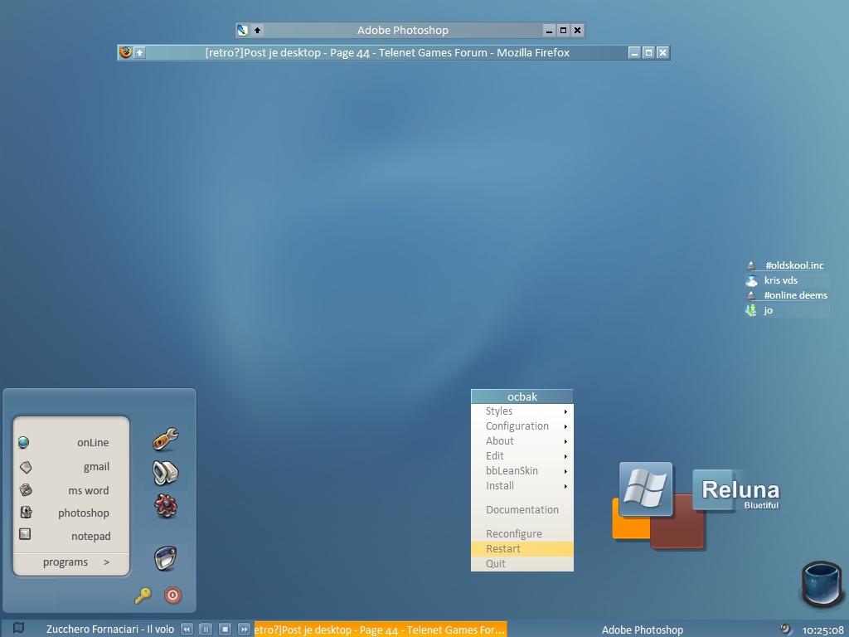Image resolution: width=849 pixels, height=637 pixels.
Task: Expand the Styles submenu
Action: click(522, 411)
